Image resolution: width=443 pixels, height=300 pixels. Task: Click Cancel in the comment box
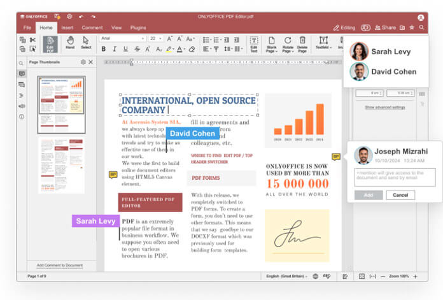click(x=400, y=195)
